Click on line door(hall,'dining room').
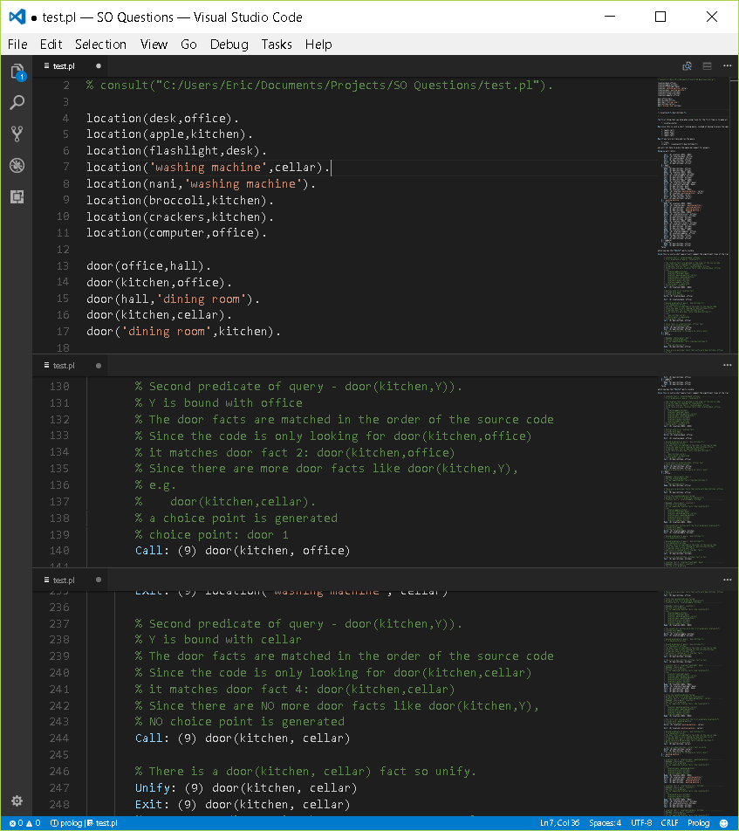 click(174, 299)
